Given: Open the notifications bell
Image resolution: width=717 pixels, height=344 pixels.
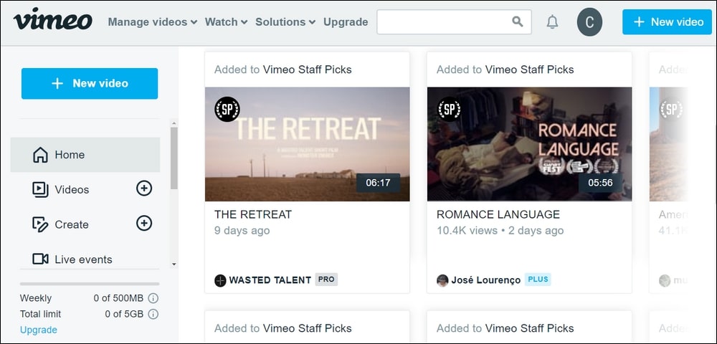Looking at the screenshot, I should (552, 21).
